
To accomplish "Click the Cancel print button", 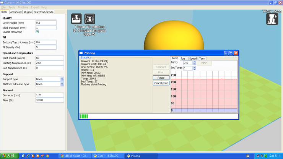I will tap(161, 83).
